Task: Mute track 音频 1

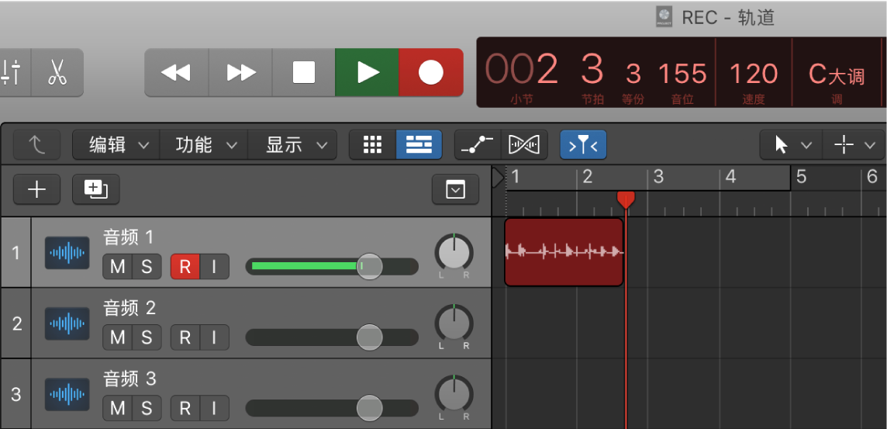Action: (x=118, y=267)
